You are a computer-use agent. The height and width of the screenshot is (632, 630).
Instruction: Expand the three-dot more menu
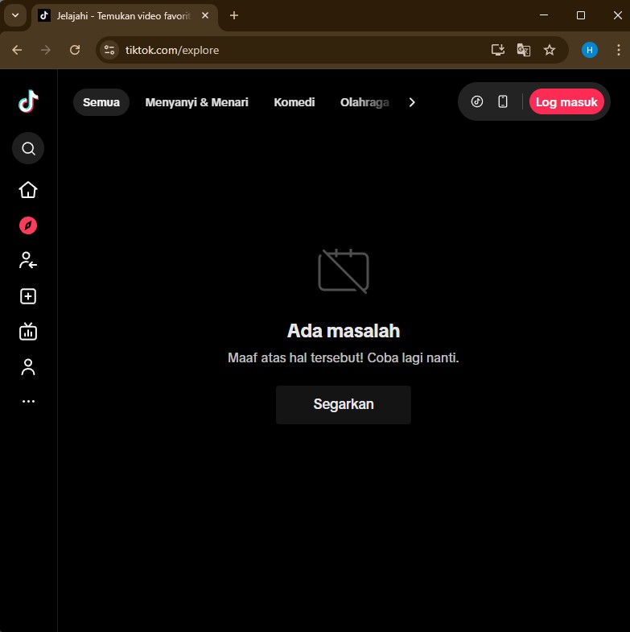(28, 401)
